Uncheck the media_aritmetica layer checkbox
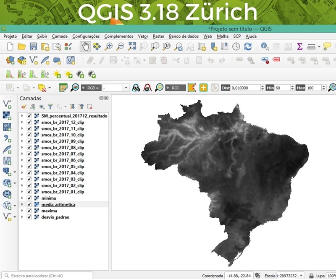The height and width of the screenshot is (279, 336). click(29, 204)
